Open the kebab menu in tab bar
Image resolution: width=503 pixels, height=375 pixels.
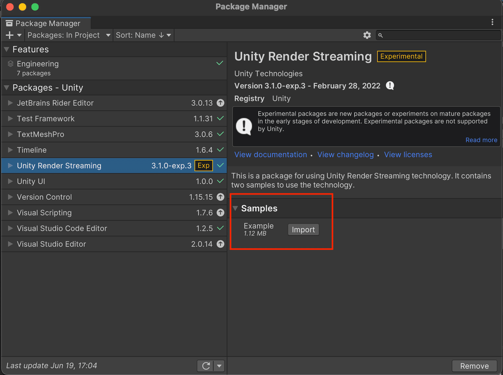pyautogui.click(x=493, y=22)
